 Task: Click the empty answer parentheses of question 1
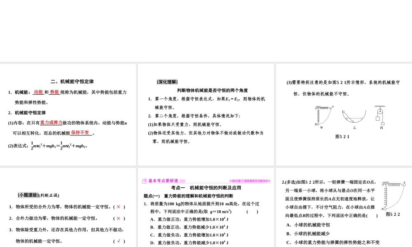252,211
